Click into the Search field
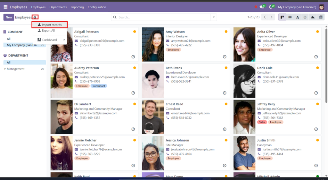Image resolution: width=328 pixels, height=180 pixels. click(x=164, y=17)
